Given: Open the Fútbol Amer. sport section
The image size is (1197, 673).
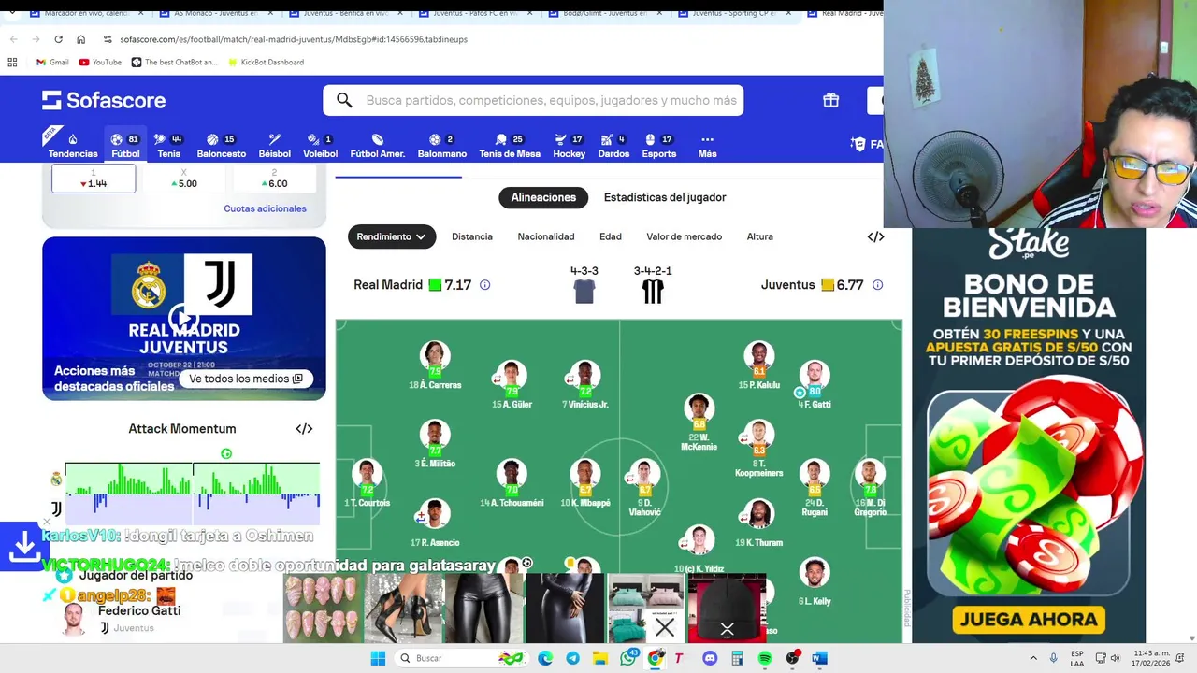Looking at the screenshot, I should (378, 145).
